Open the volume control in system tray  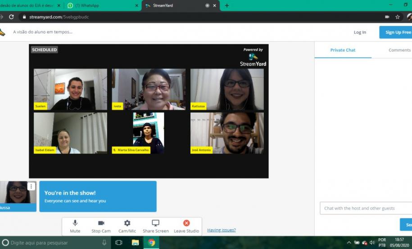372,243
